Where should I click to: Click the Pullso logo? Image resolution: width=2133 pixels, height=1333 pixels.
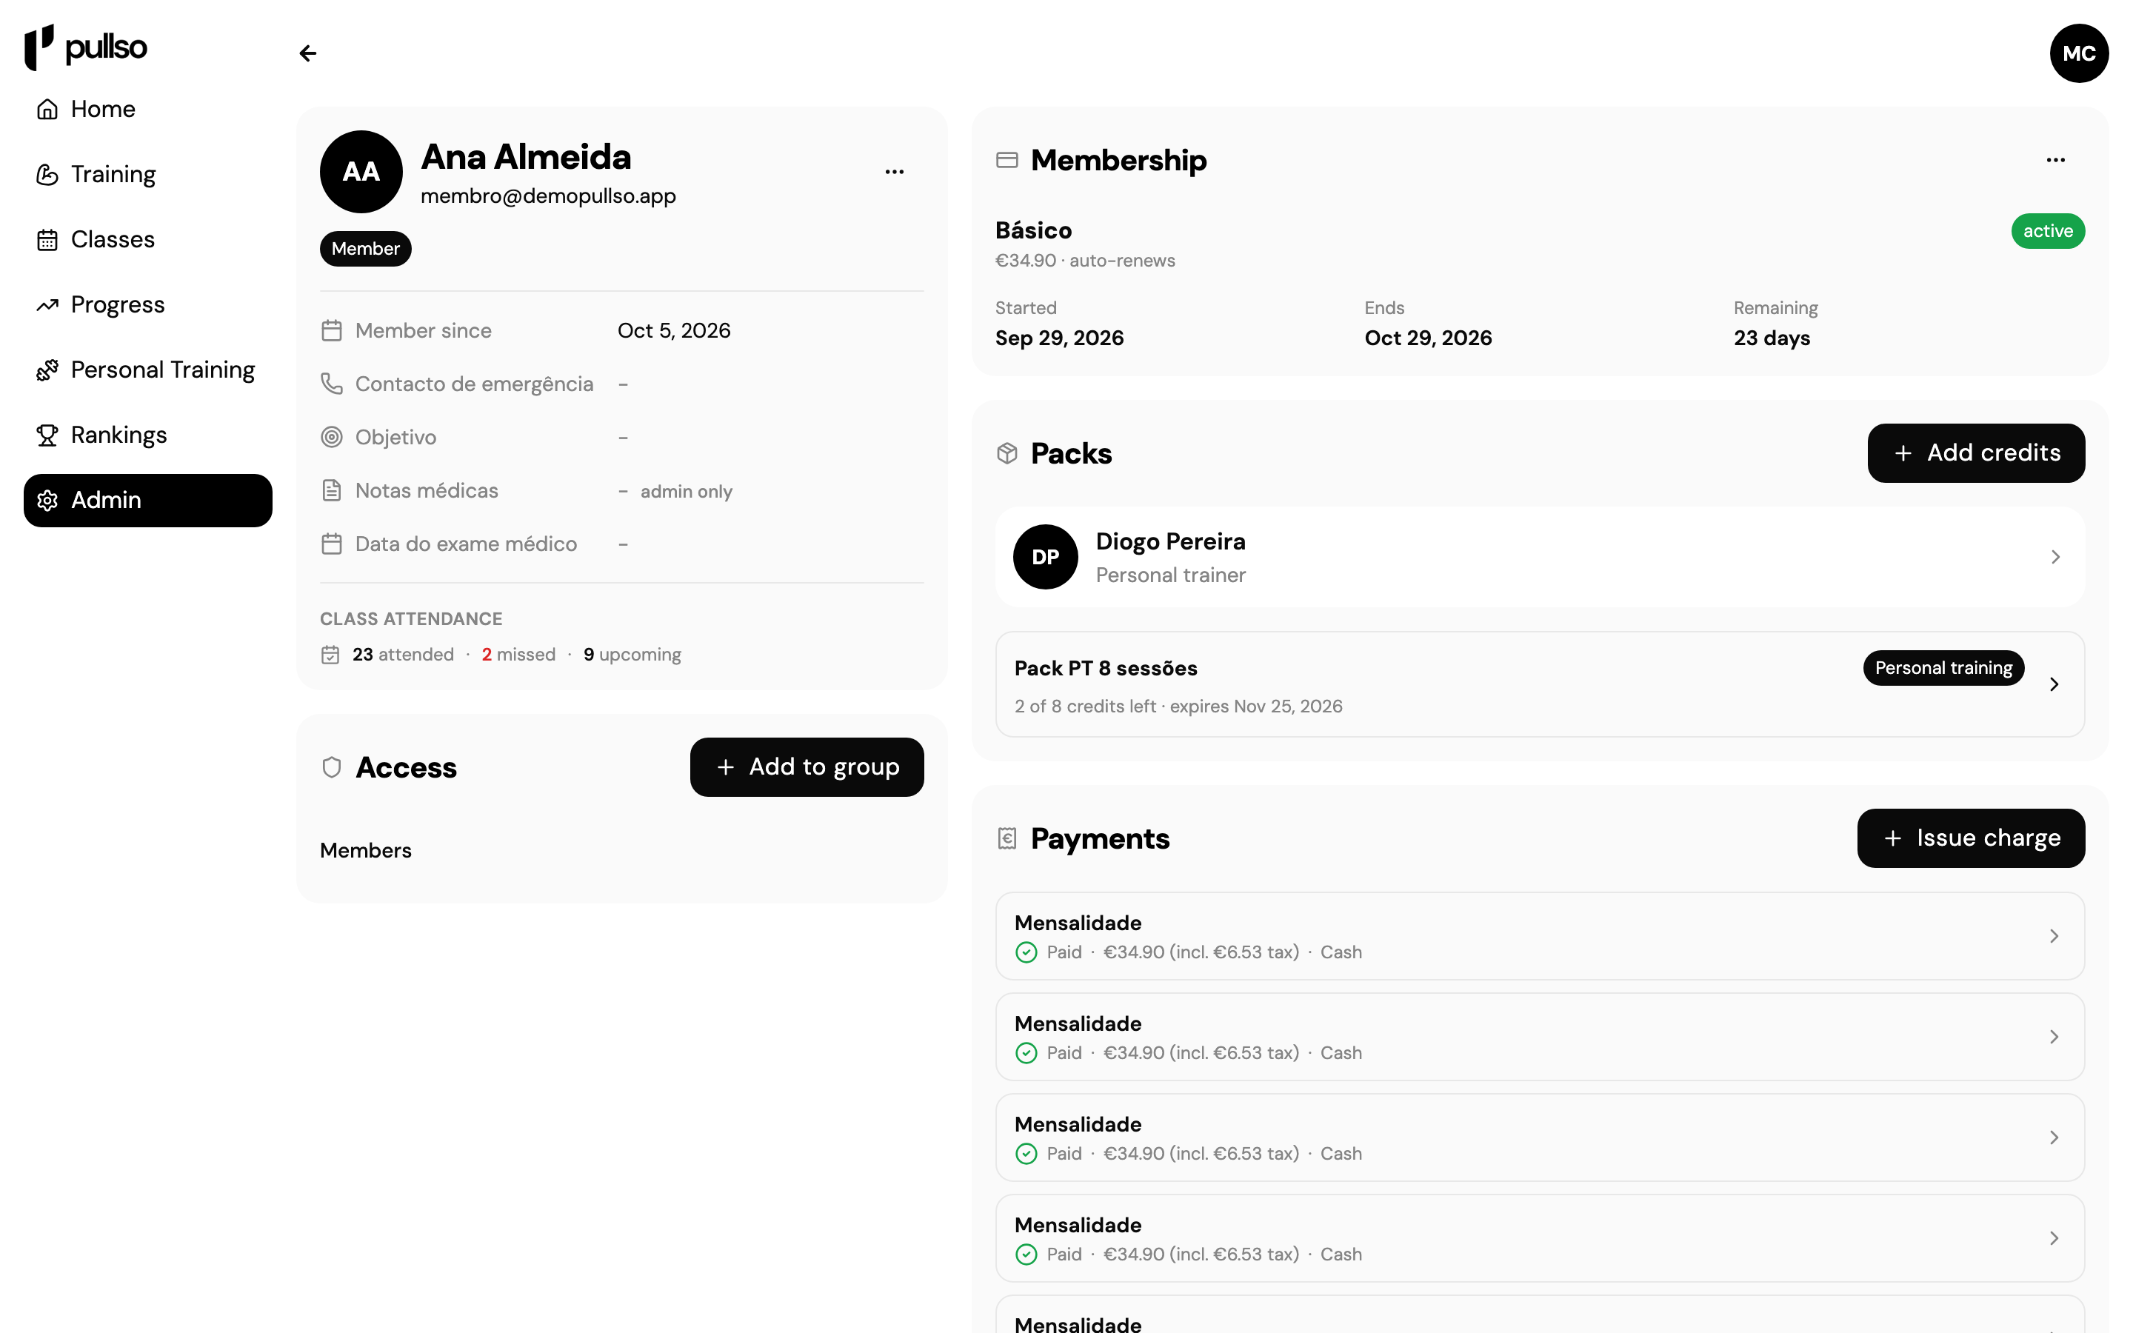(85, 47)
